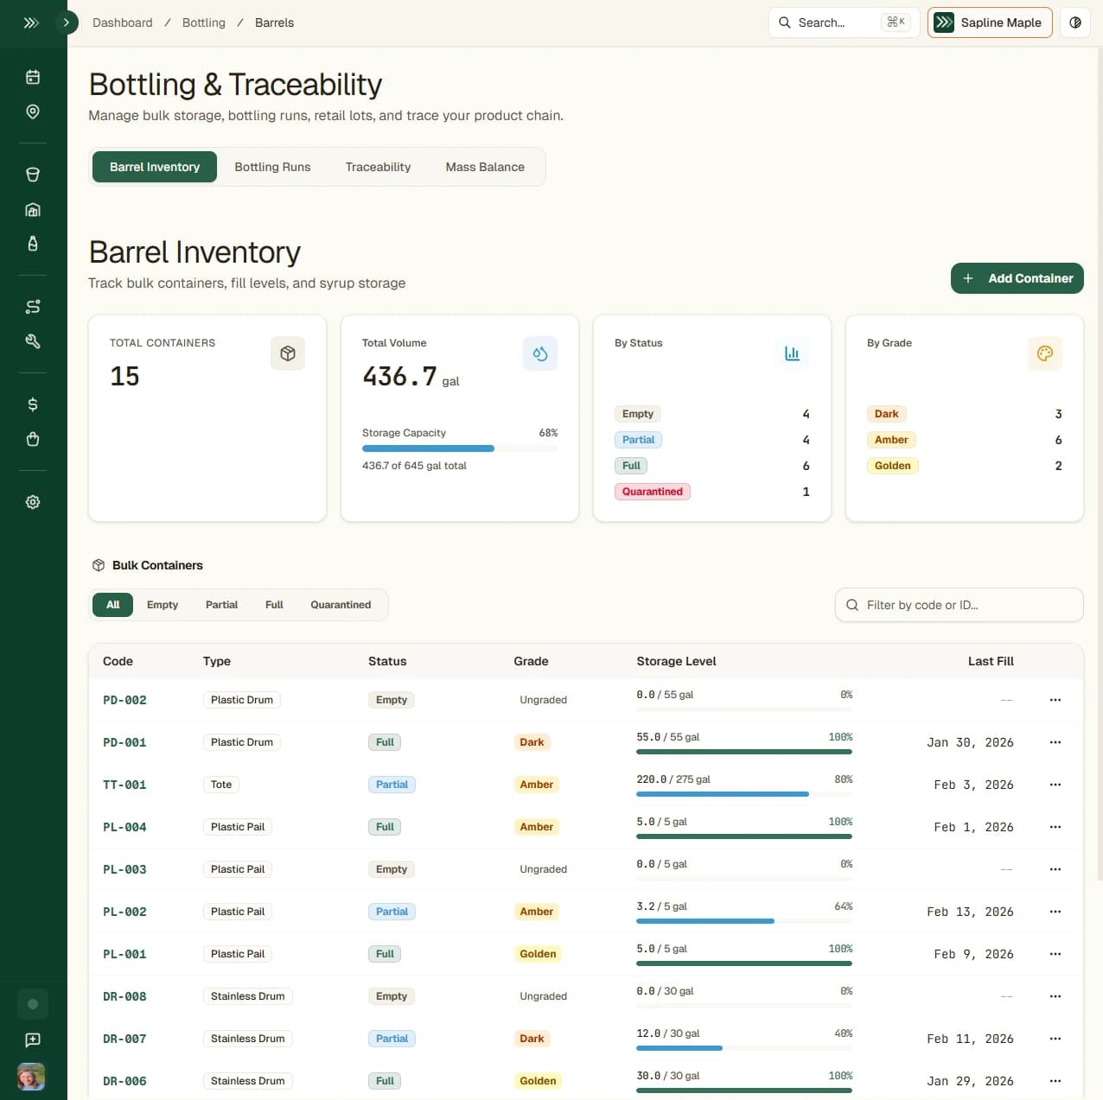Expand the sidebar with the chevrons button

click(32, 23)
